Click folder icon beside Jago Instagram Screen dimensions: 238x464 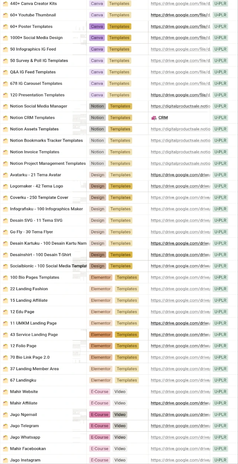5,460
